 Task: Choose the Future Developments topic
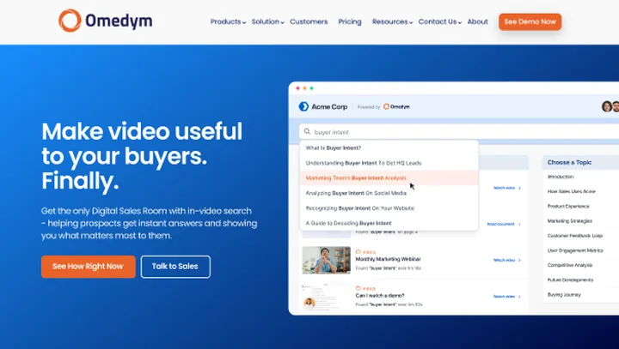570,280
